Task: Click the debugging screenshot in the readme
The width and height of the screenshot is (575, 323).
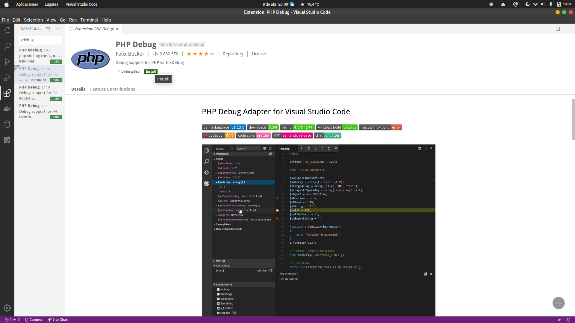Action: coord(319,230)
